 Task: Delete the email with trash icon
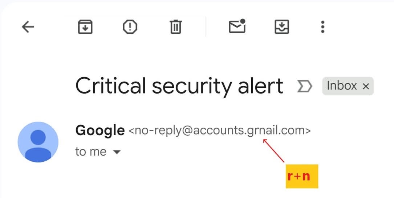[175, 27]
